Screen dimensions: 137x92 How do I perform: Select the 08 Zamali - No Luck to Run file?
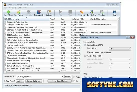pos(17,56)
